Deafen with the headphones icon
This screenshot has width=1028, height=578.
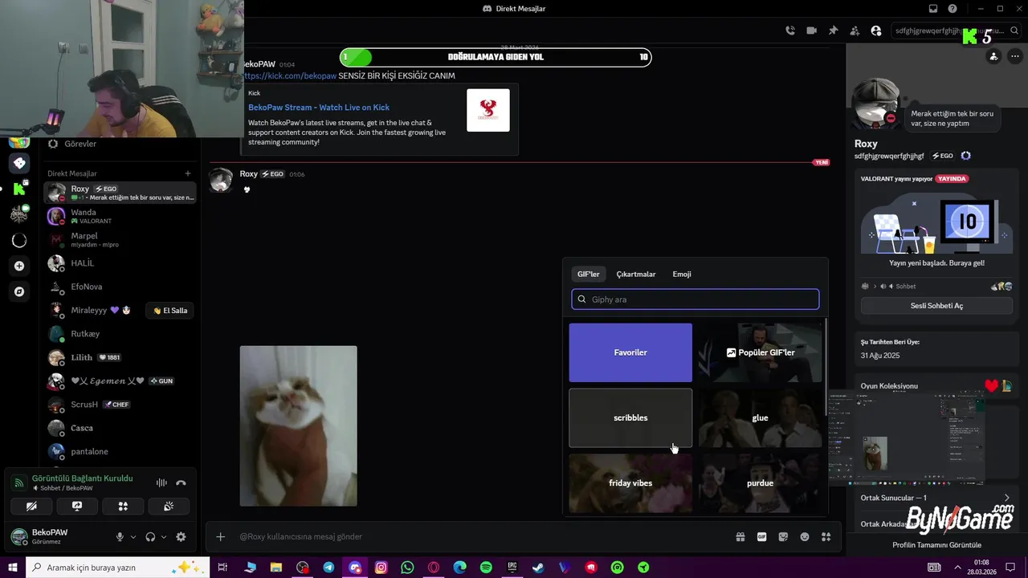click(x=150, y=537)
